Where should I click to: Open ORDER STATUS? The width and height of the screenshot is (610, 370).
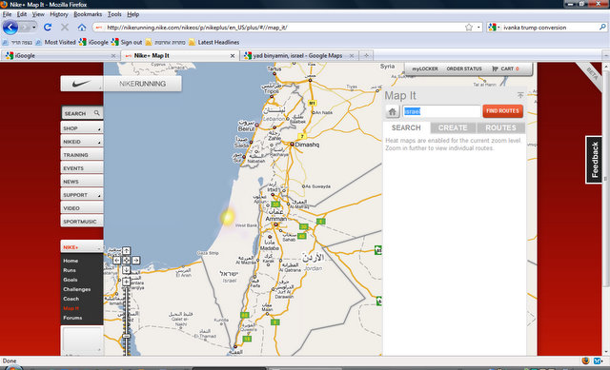[464, 68]
